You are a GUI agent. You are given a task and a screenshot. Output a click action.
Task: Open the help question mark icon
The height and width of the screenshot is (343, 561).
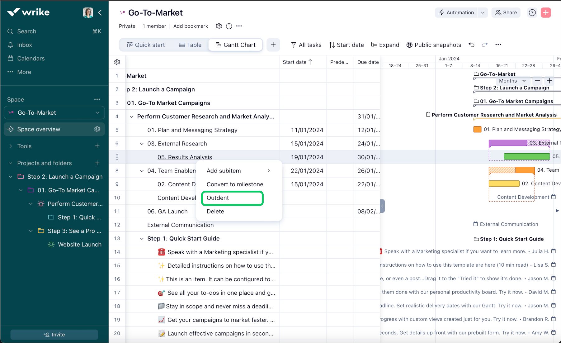(532, 12)
